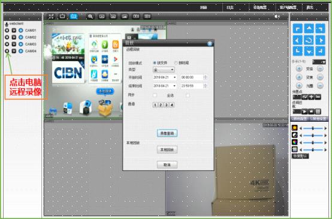Image resolution: width=332 pixels, height=219 pixels.
Task: Select channel 3 button in dialog
Action: (x=166, y=105)
